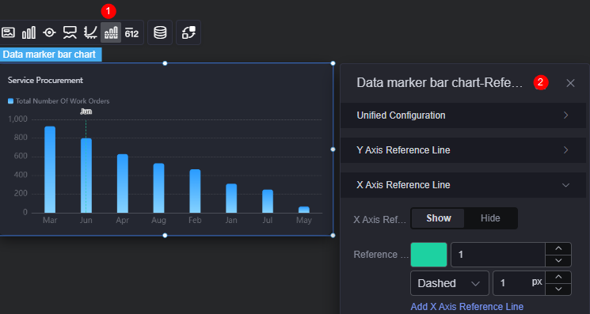590x314 pixels.
Task: Click the reference line value field
Action: tap(498, 255)
